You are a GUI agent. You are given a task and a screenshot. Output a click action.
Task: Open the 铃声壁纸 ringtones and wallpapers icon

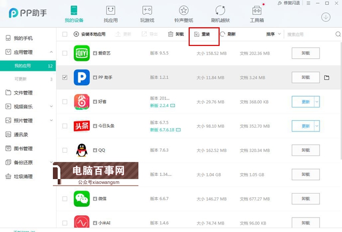point(183,10)
